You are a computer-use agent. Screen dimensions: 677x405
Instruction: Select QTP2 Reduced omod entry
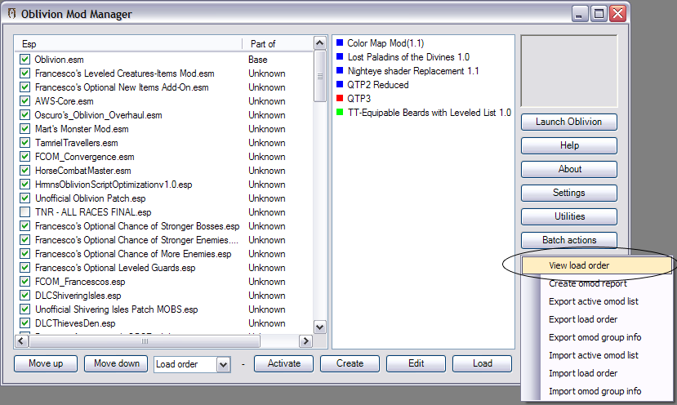[x=378, y=85]
